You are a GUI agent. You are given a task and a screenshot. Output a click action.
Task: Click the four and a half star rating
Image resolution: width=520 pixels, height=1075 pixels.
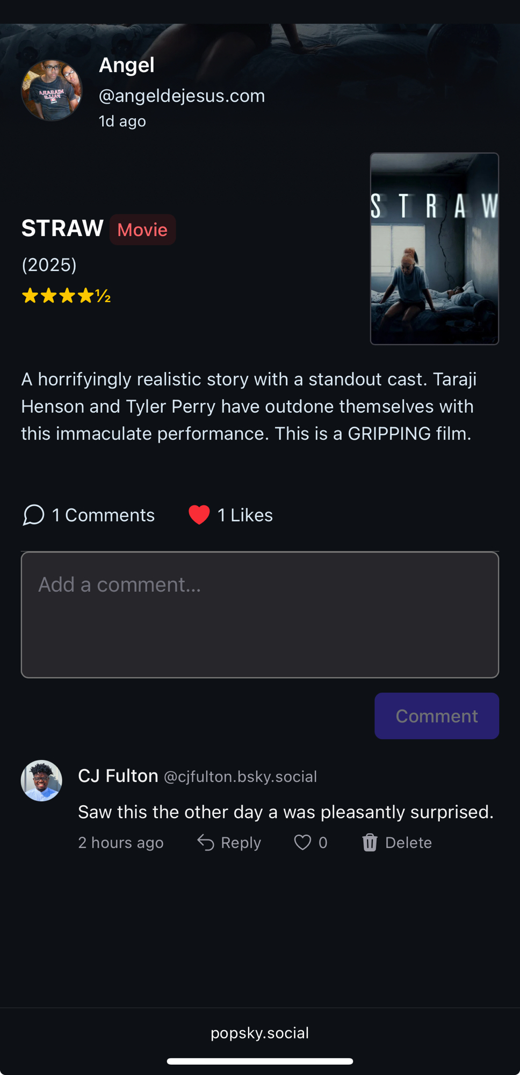tap(66, 296)
